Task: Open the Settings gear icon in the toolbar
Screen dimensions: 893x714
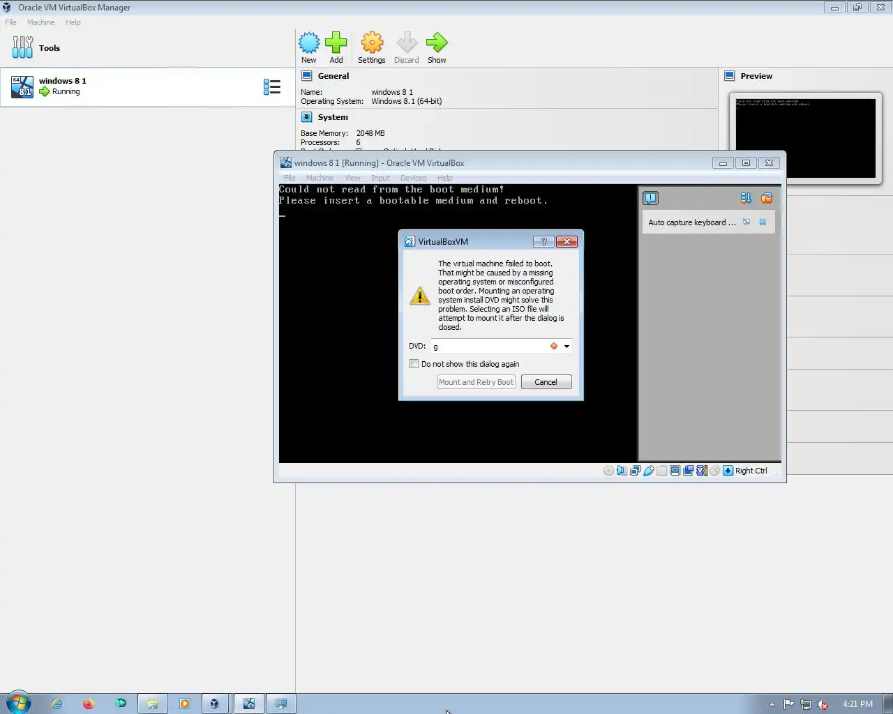Action: coord(372,43)
